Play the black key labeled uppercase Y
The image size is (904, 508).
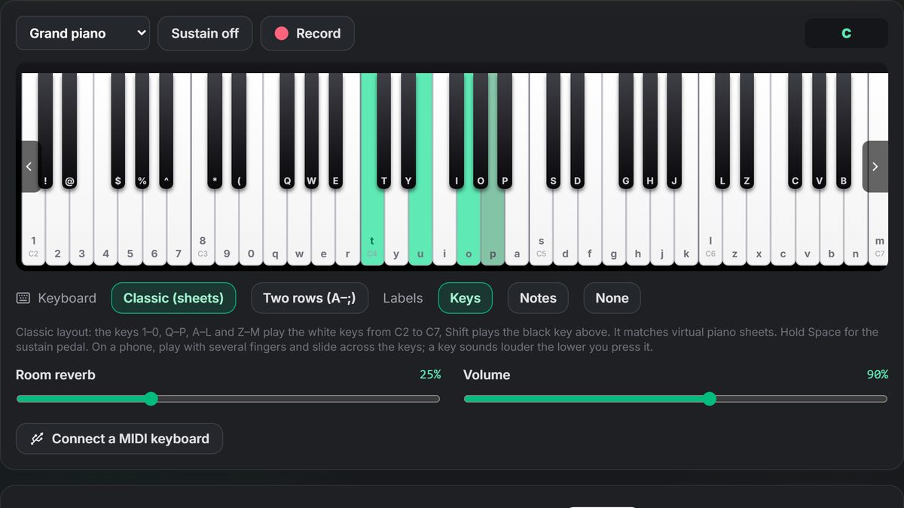pos(408,132)
